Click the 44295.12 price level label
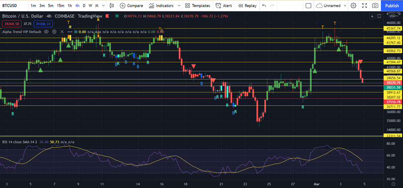The image size is (403, 188). [394, 38]
